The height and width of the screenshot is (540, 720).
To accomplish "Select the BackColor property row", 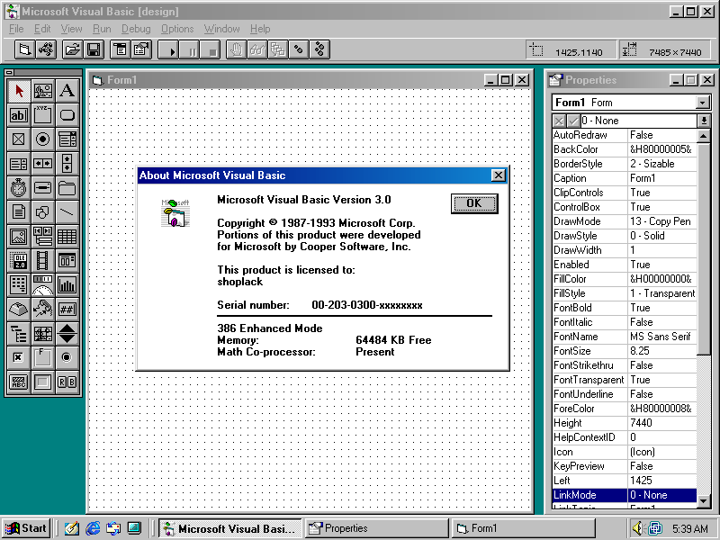I will (x=625, y=149).
